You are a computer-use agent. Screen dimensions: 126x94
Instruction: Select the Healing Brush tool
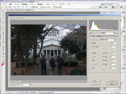3,40
